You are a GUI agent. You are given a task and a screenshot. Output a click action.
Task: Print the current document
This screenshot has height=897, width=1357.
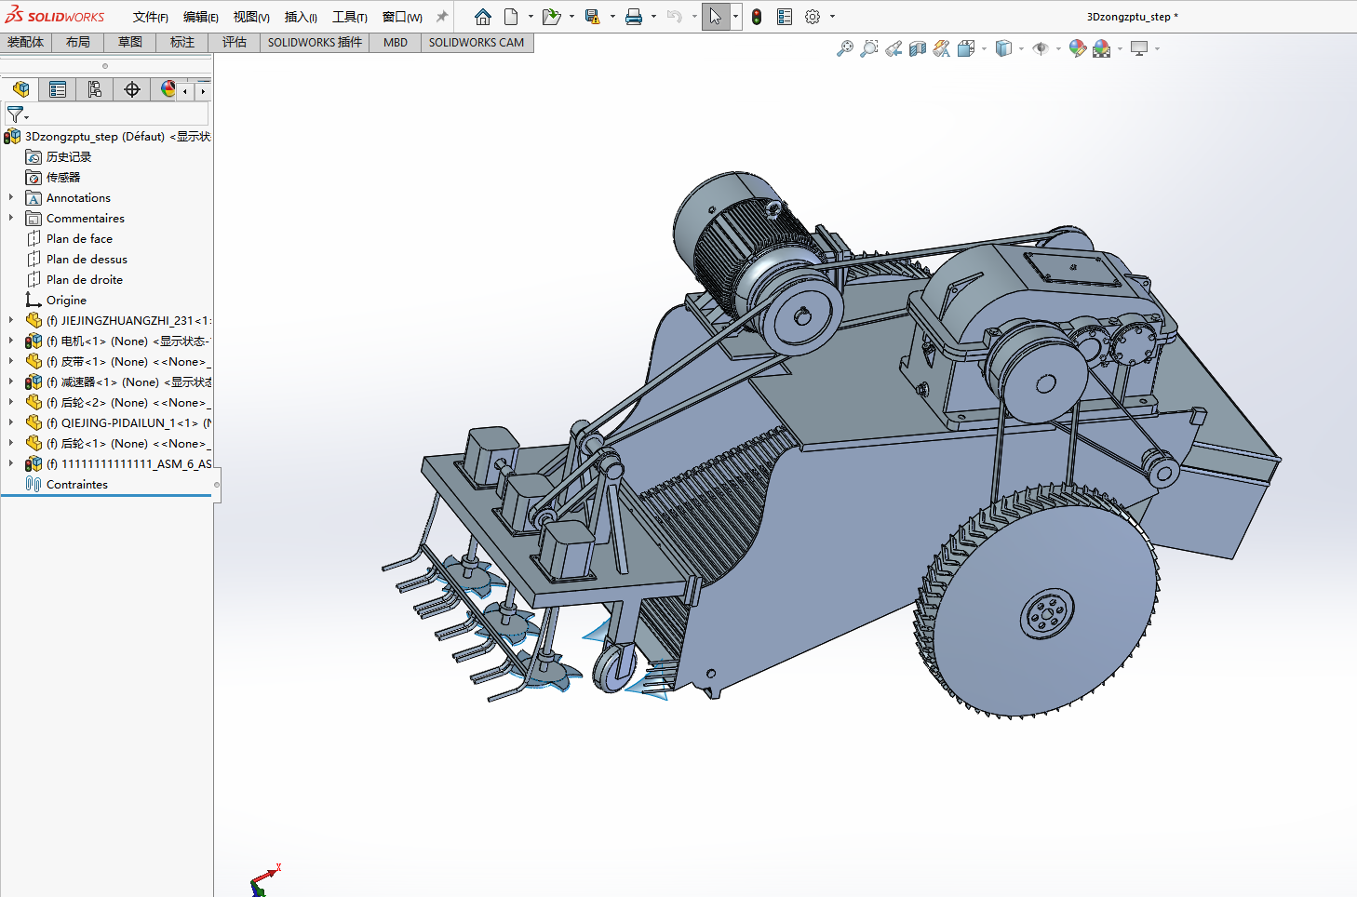click(634, 17)
